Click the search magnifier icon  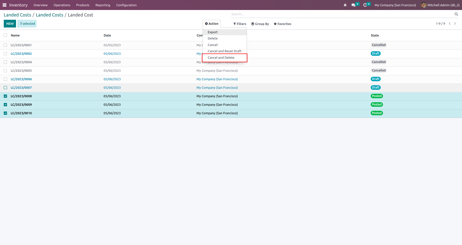click(456, 14)
